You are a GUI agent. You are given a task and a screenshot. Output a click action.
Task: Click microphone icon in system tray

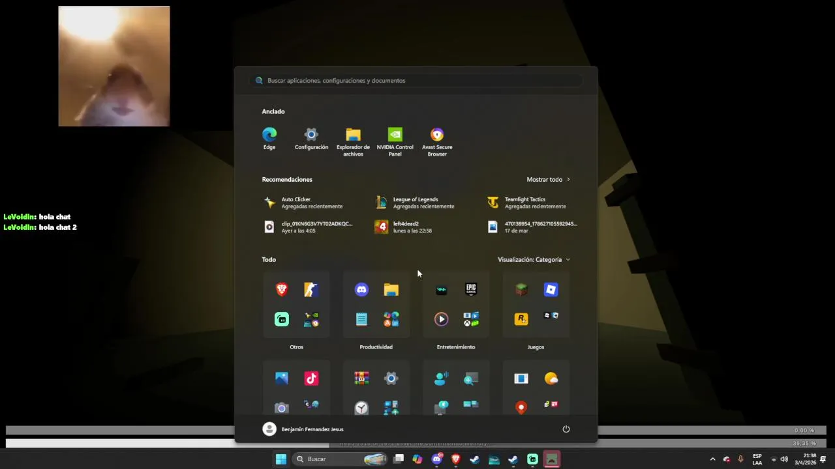740,459
